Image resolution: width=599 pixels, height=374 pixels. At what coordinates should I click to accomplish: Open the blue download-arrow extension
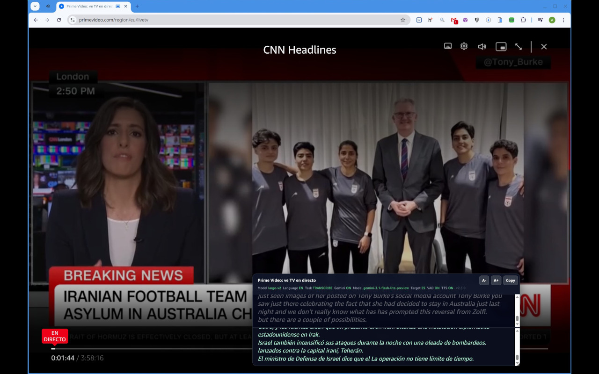pos(489,20)
